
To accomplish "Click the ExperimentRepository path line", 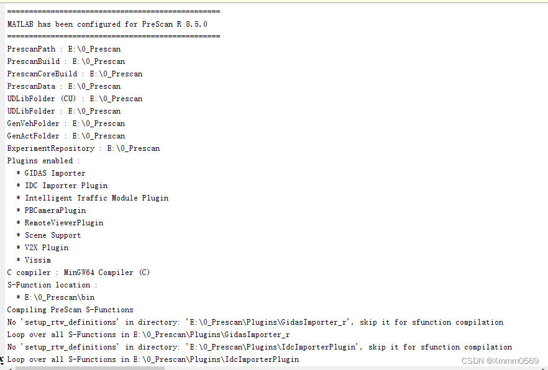I will [83, 148].
